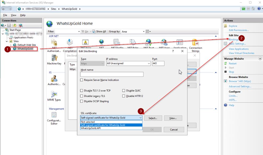Collapse the ASP.NET section

[x=216, y=36]
